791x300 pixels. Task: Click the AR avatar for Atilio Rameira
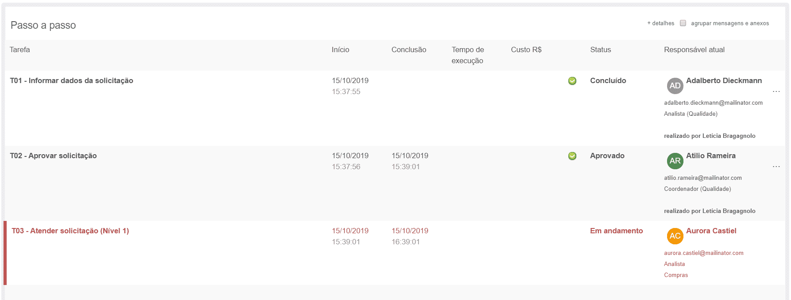675,161
